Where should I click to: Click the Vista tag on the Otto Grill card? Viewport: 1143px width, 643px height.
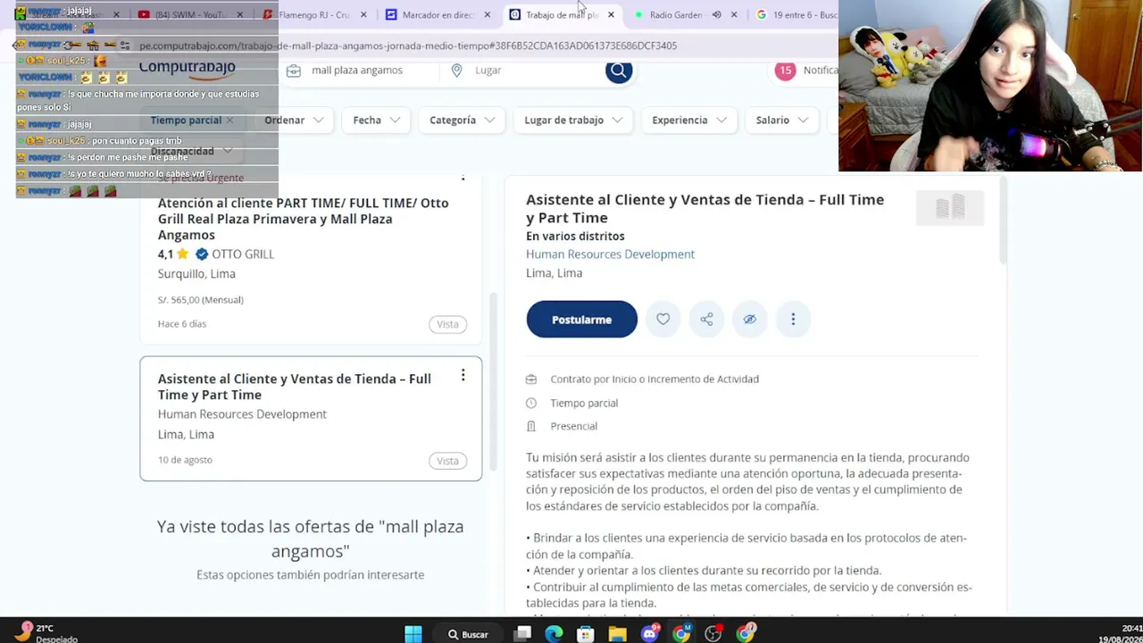(x=447, y=324)
